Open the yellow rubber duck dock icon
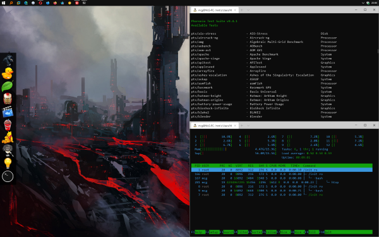Image resolution: width=379 pixels, height=237 pixels. pos(7,73)
